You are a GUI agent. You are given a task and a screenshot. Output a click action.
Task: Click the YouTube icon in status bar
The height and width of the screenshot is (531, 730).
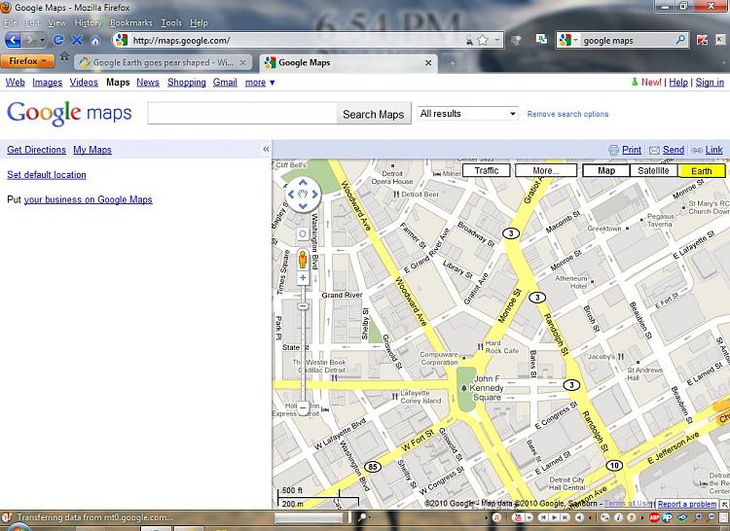(517, 517)
